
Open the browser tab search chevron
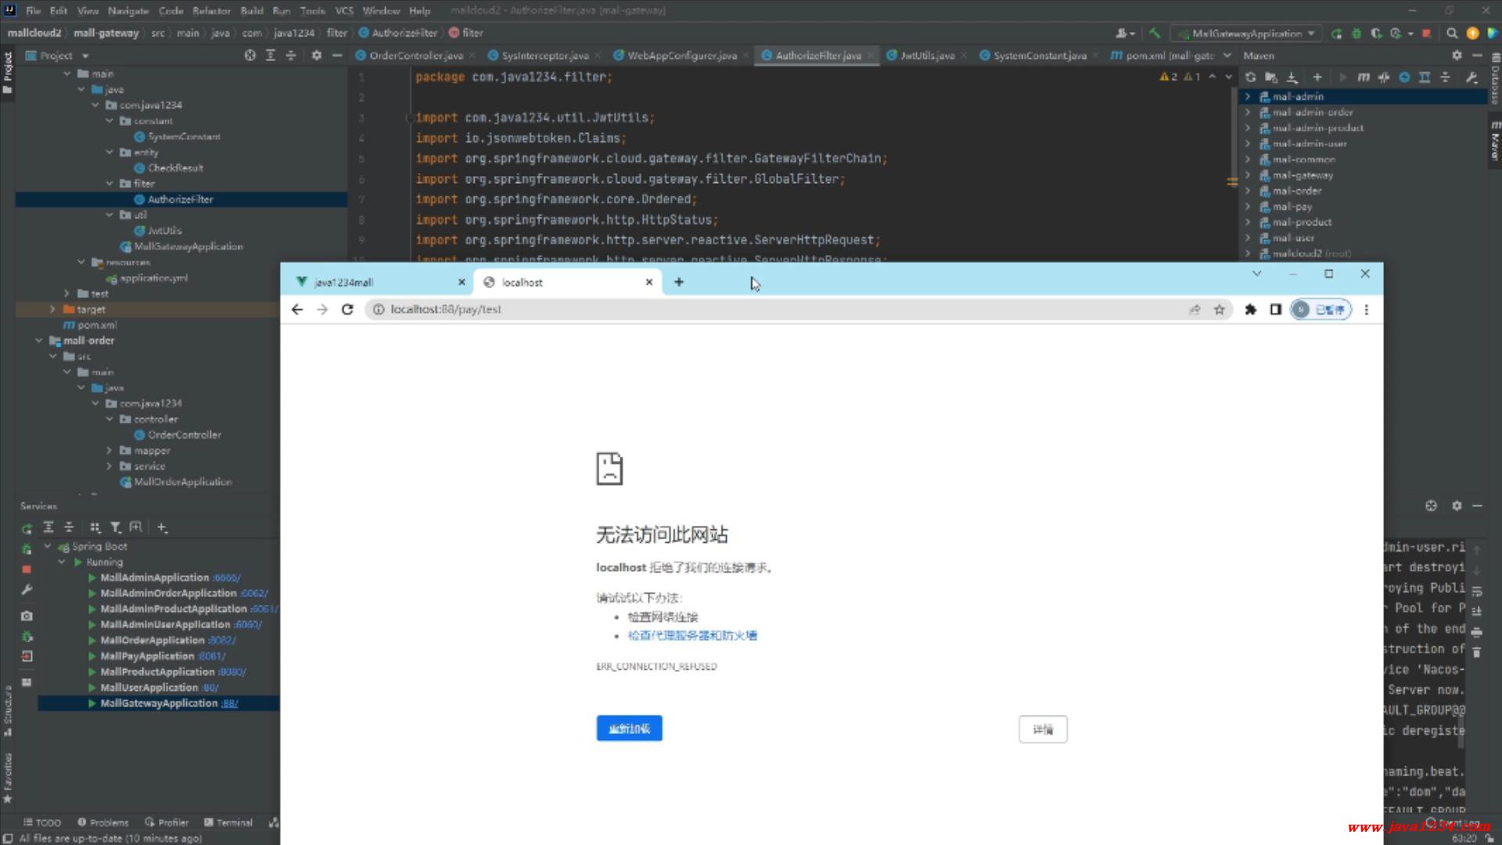coord(1256,274)
